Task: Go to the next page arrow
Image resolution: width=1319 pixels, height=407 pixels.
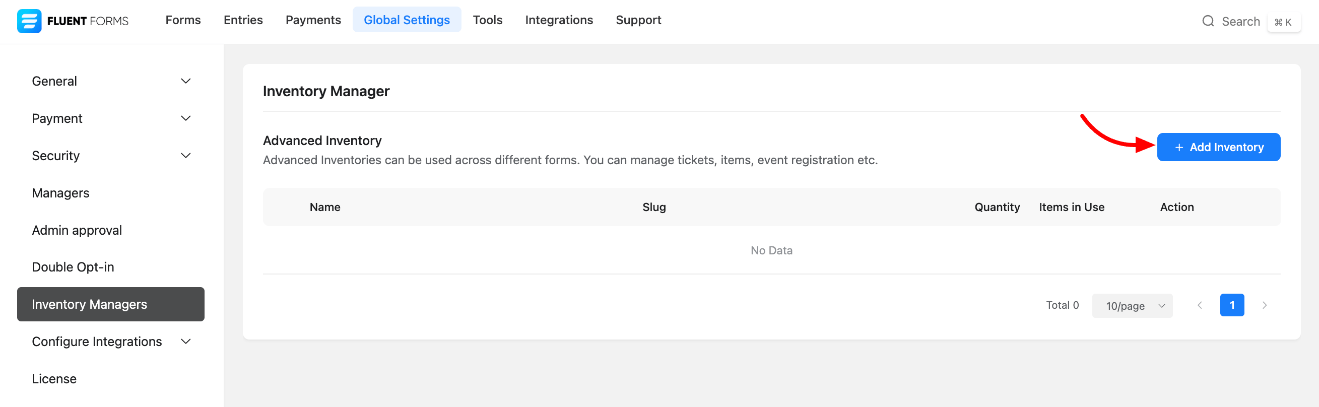Action: (1264, 306)
